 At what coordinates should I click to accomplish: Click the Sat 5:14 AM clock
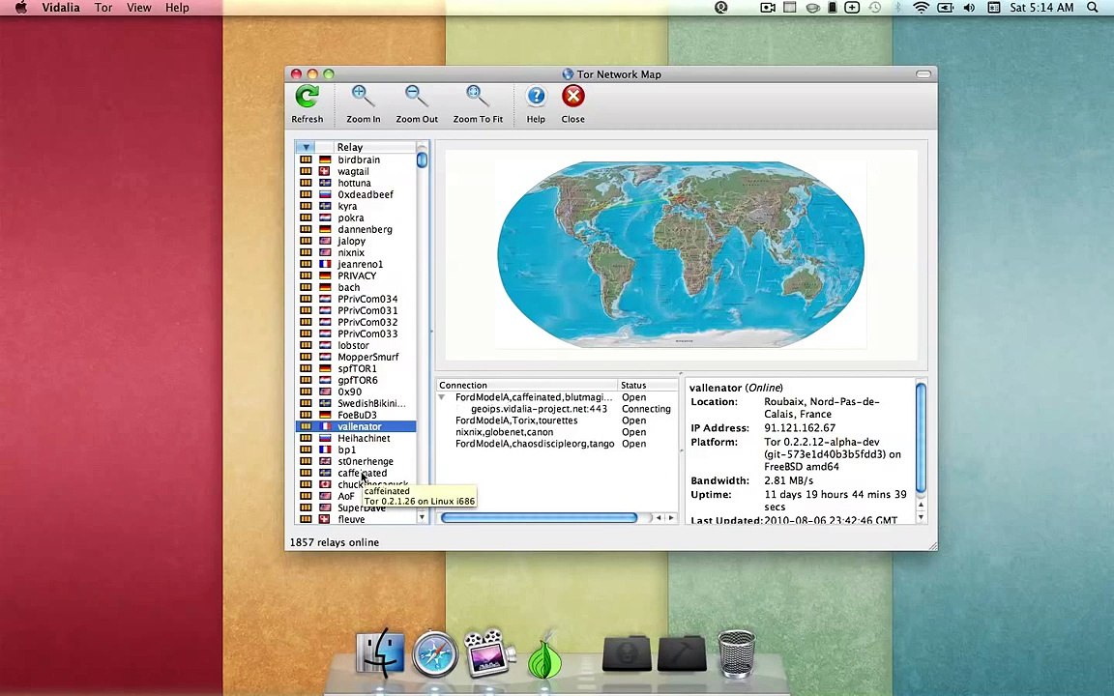(1041, 8)
